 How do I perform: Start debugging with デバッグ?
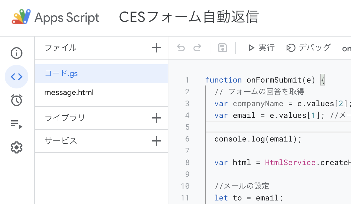(308, 48)
